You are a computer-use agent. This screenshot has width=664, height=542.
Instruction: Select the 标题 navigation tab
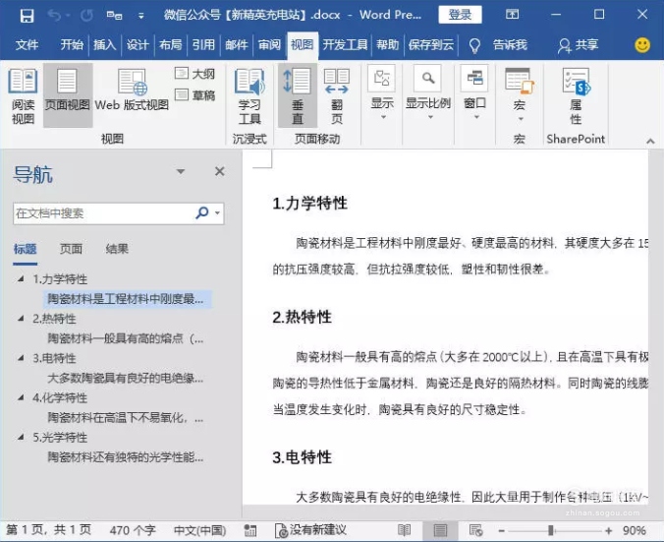click(x=25, y=249)
